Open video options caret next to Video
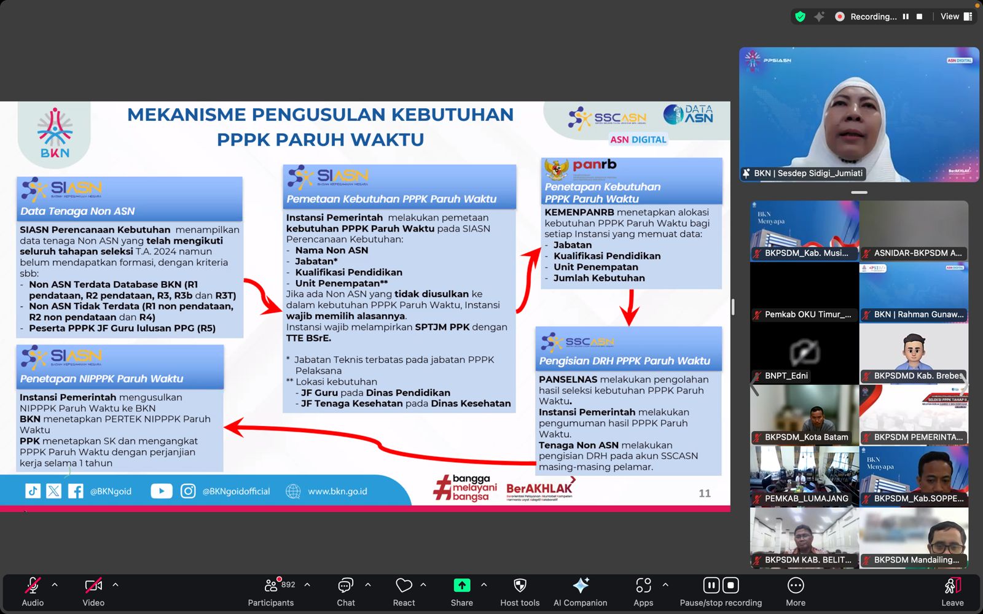The image size is (983, 614). [116, 585]
